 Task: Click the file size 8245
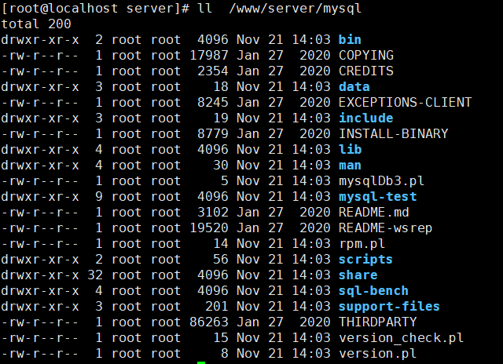[x=213, y=103]
